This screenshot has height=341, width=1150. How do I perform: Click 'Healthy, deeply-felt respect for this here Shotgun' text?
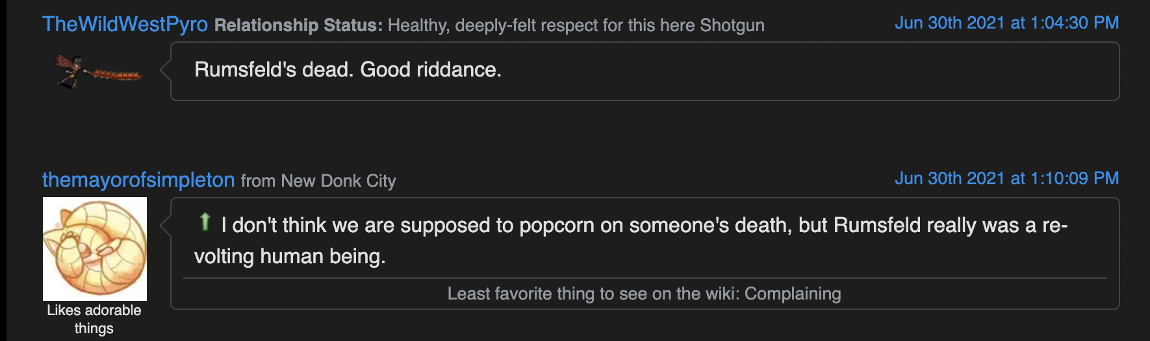pyautogui.click(x=576, y=25)
